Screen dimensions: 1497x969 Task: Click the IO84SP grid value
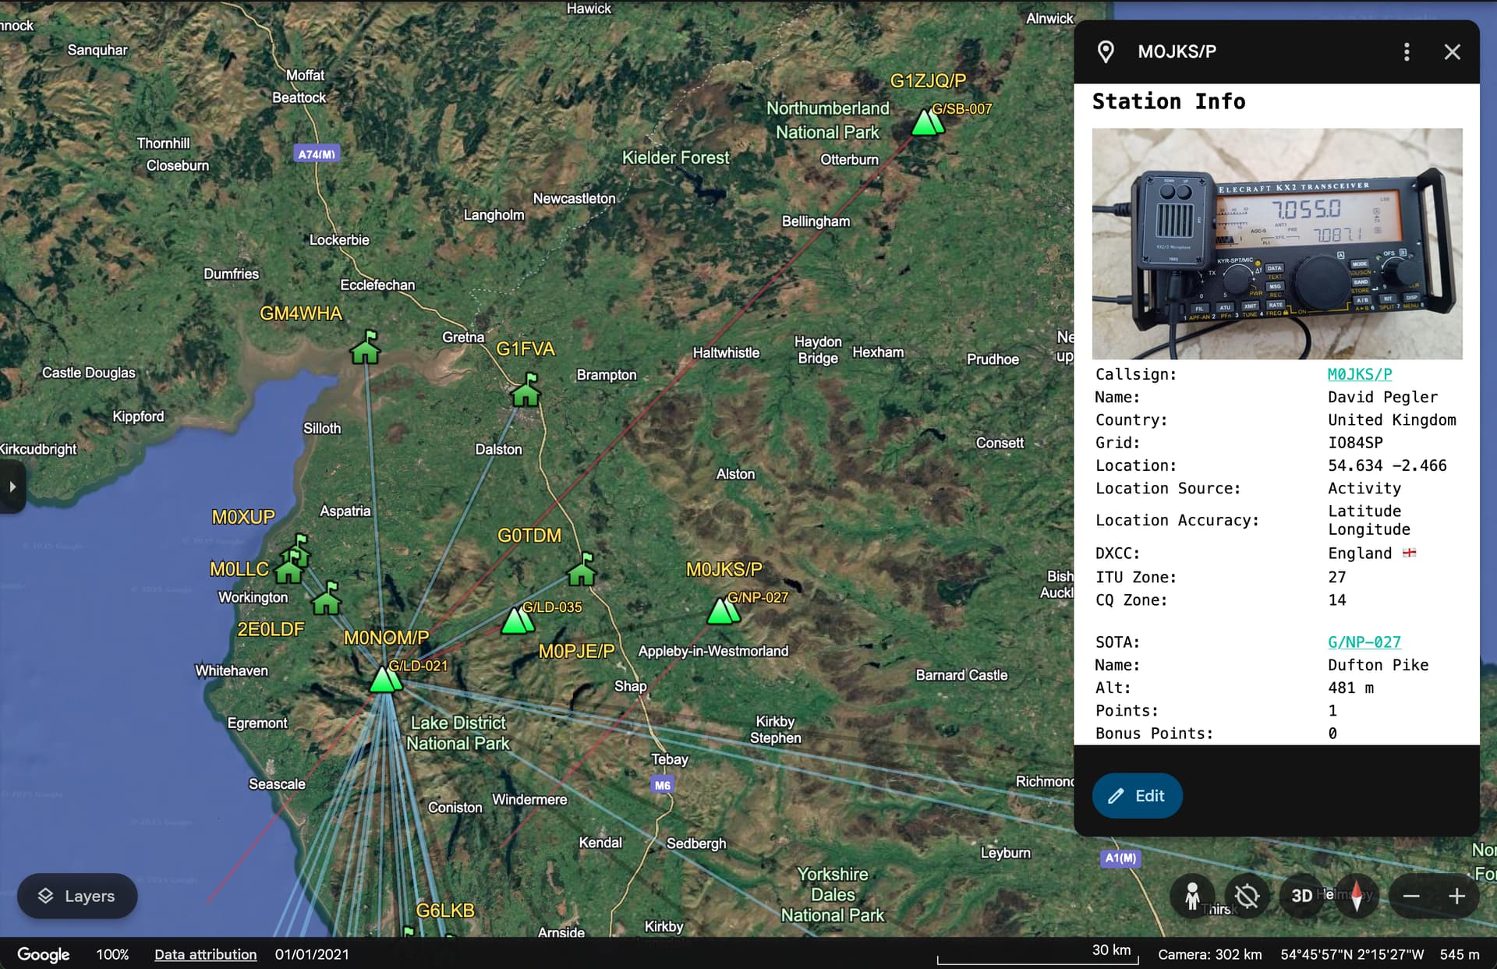[1355, 442]
